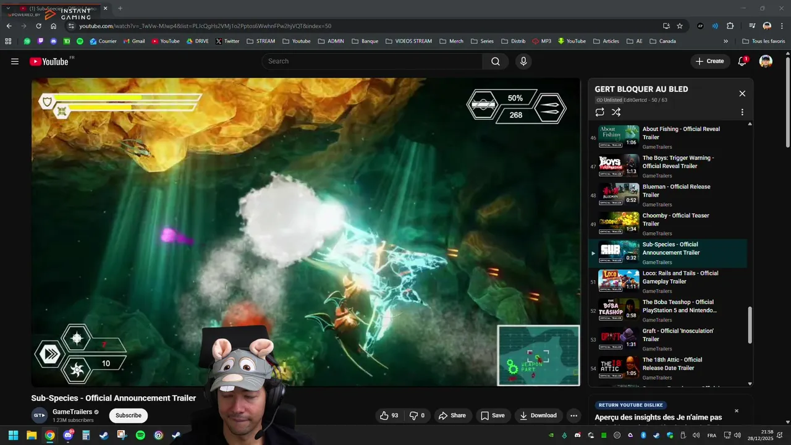Expand the Canada bookmarks folder
The height and width of the screenshot is (445, 791).
coord(662,41)
